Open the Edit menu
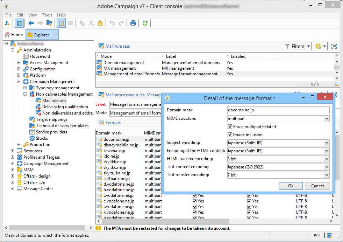The image size is (343, 242). click(x=20, y=15)
